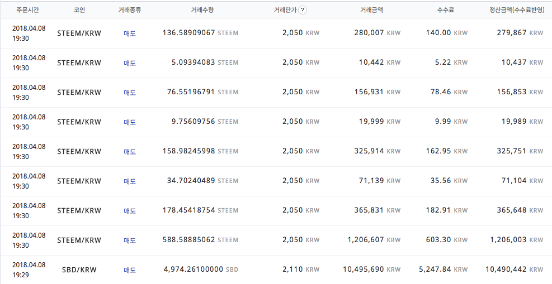The image size is (552, 284).
Task: Click 매도 in the 136.58909067 STEEM row
Action: pyautogui.click(x=130, y=33)
